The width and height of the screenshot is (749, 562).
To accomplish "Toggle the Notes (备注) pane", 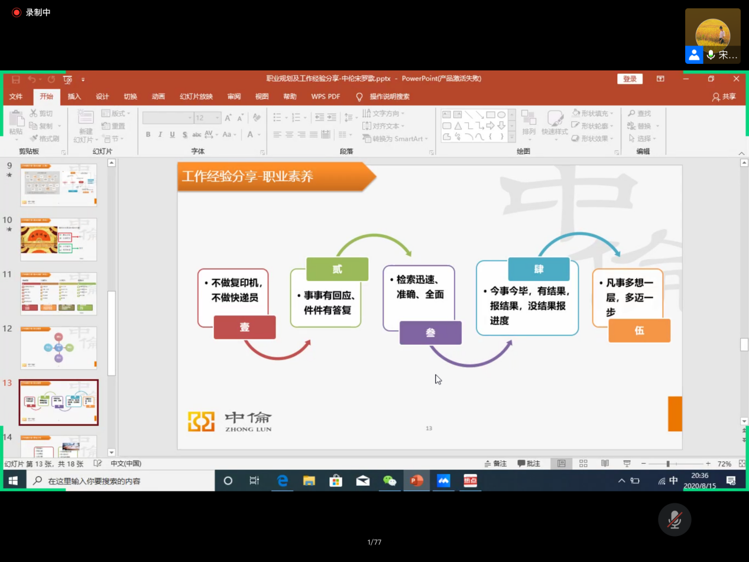I will (495, 464).
